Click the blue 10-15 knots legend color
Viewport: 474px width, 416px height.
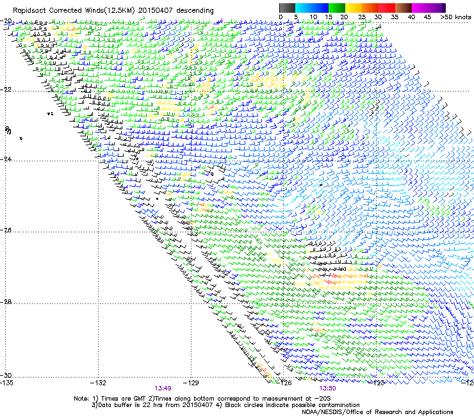pos(320,8)
